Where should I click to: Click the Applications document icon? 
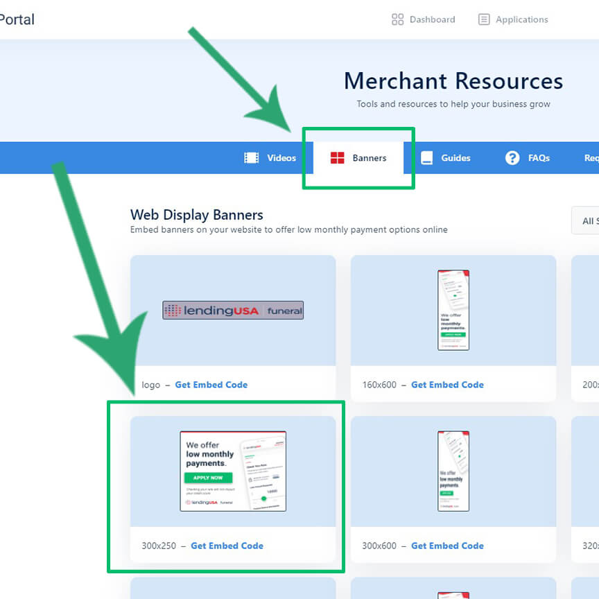[483, 19]
